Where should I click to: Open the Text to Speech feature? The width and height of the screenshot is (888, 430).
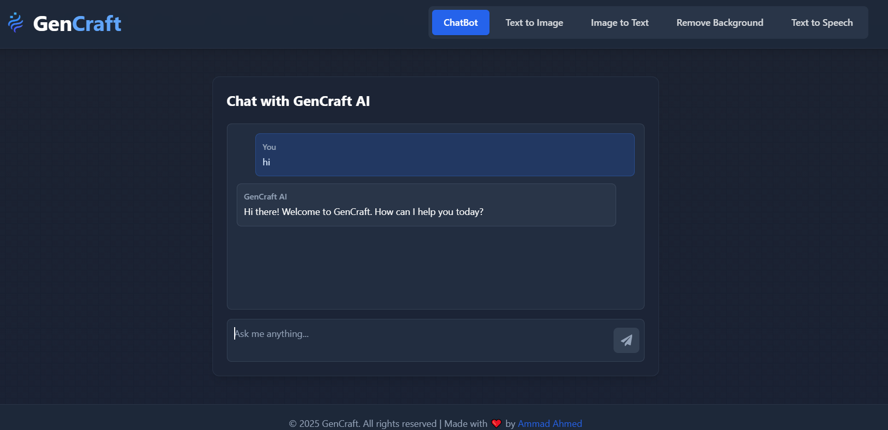click(x=821, y=22)
